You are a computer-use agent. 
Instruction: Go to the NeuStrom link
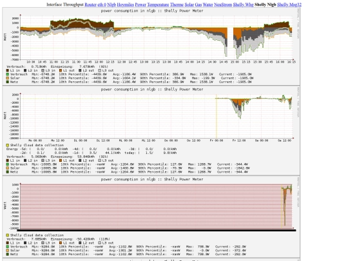coord(223,5)
